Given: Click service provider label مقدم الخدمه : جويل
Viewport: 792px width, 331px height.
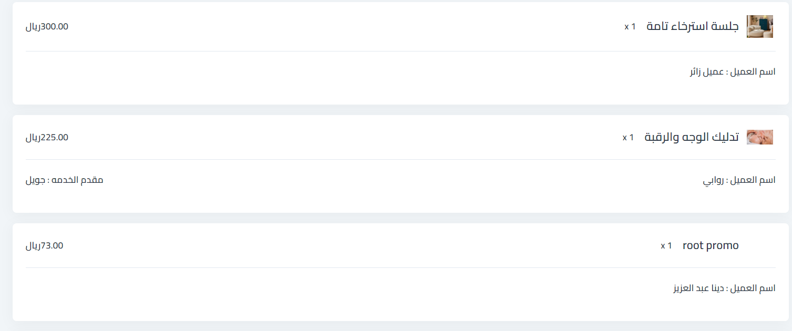Looking at the screenshot, I should [64, 180].
